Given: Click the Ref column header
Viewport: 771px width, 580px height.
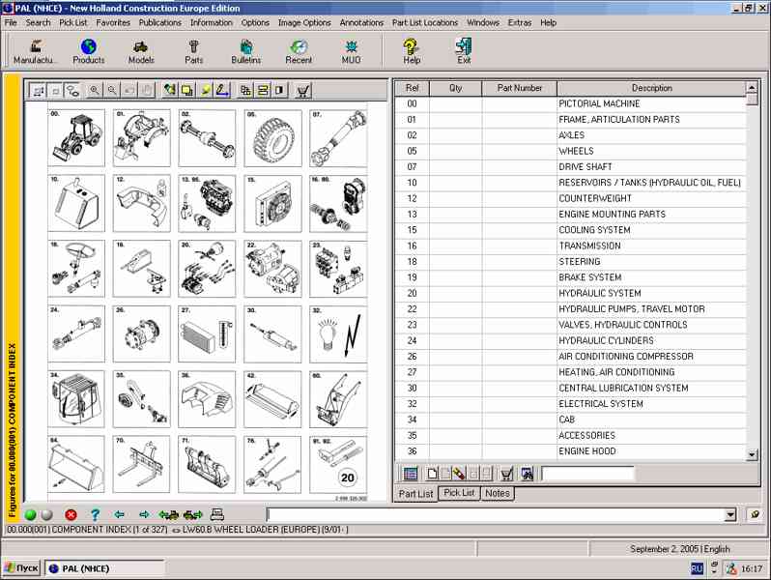Looking at the screenshot, I should 412,88.
